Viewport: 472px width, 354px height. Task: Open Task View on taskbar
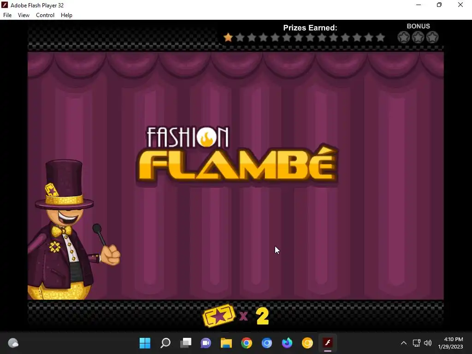point(186,343)
